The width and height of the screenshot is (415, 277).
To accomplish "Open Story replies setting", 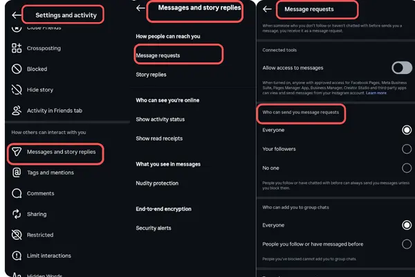I will 151,74.
